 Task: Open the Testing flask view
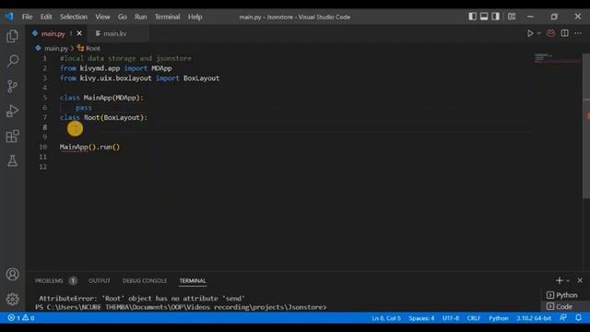pyautogui.click(x=12, y=160)
